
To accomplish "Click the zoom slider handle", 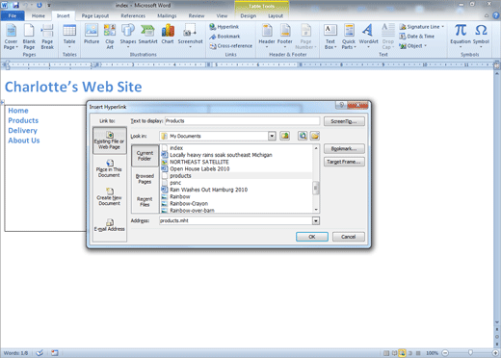I will point(470,353).
